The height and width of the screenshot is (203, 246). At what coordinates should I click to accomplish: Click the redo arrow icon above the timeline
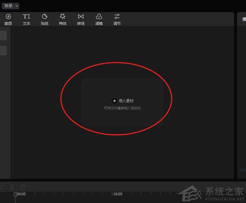click(2, 187)
